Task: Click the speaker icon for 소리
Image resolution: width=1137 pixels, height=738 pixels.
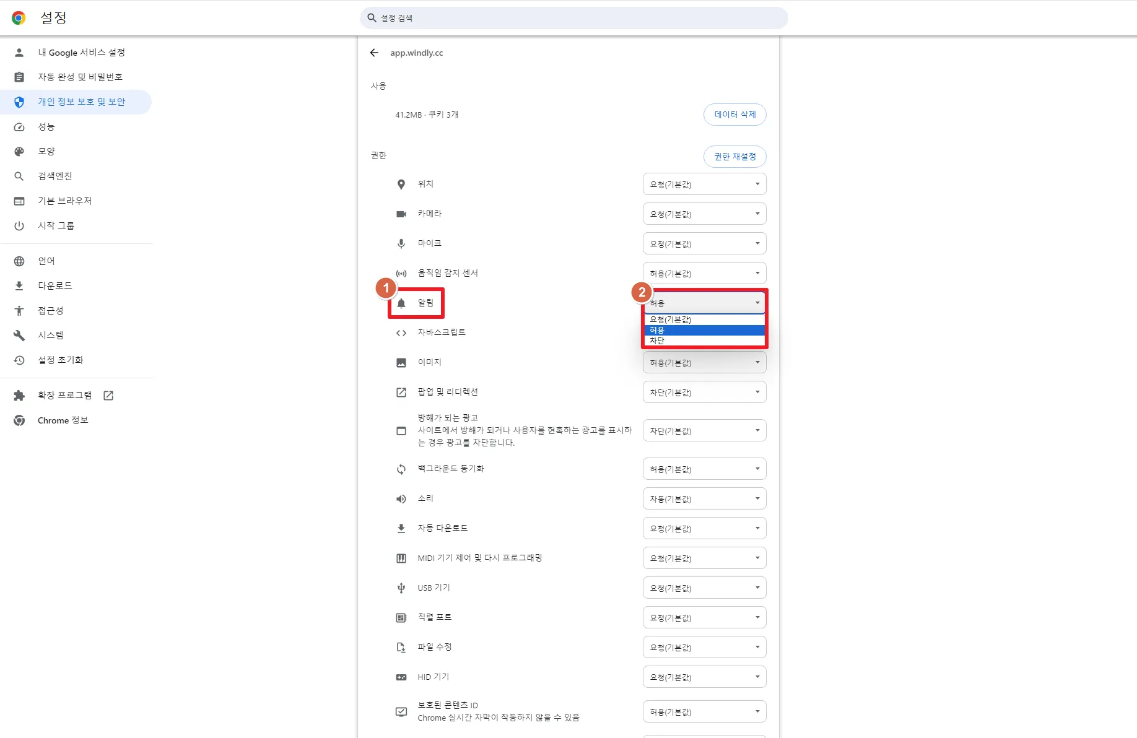Action: point(401,499)
